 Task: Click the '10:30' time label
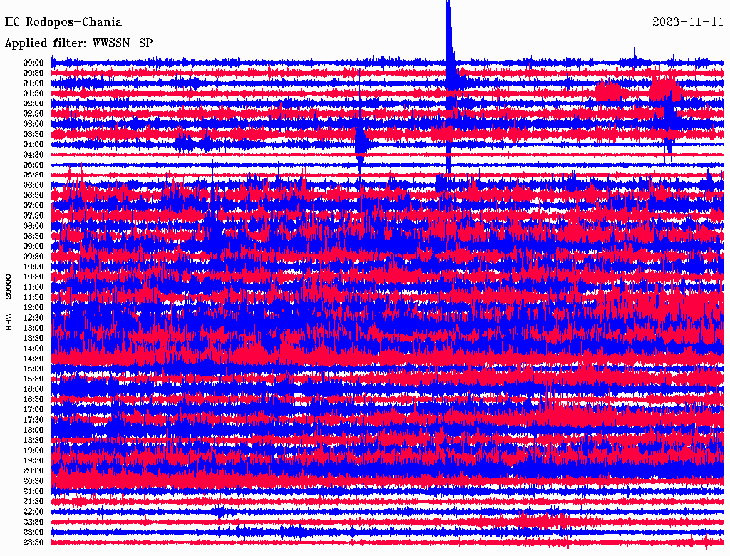34,277
